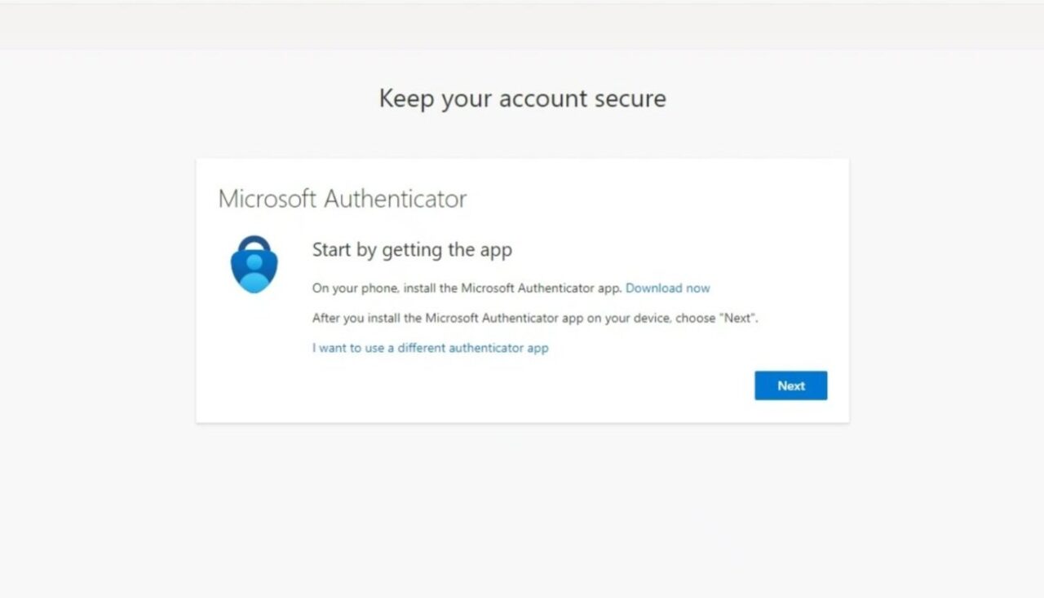The image size is (1044, 598).
Task: Select the Microsoft Authenticator heading text
Action: coord(343,198)
